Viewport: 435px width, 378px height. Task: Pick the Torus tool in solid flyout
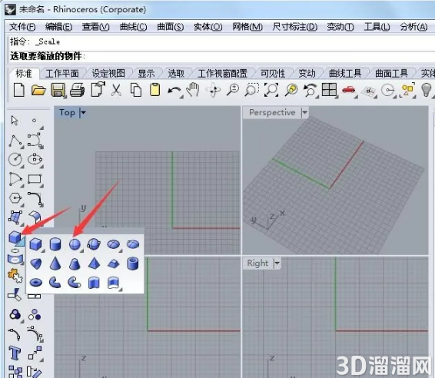tap(36, 283)
